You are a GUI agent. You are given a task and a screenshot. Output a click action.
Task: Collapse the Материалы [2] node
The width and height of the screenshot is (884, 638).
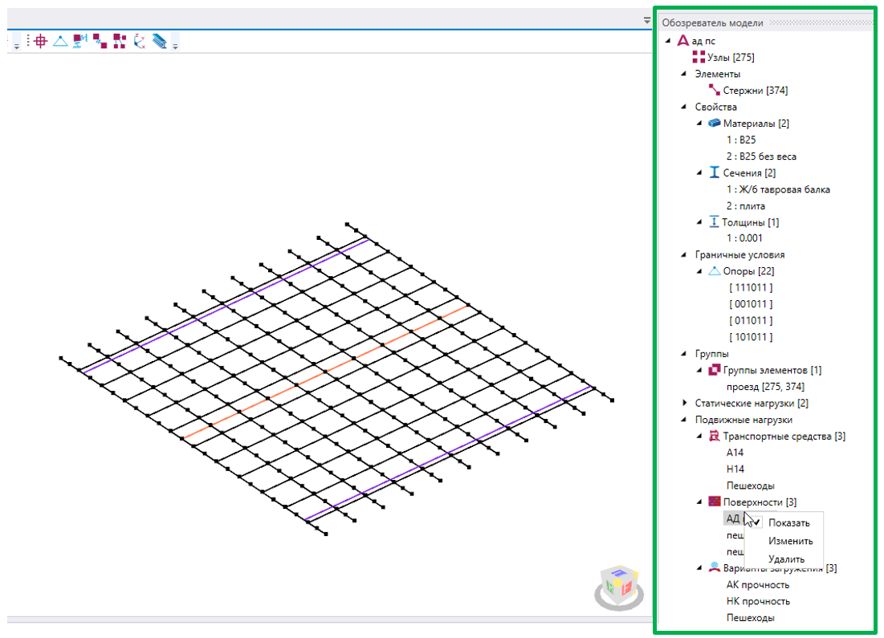pos(699,123)
